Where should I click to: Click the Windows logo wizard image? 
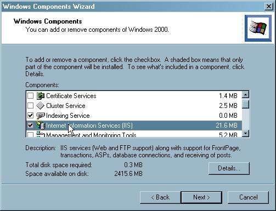(258, 28)
